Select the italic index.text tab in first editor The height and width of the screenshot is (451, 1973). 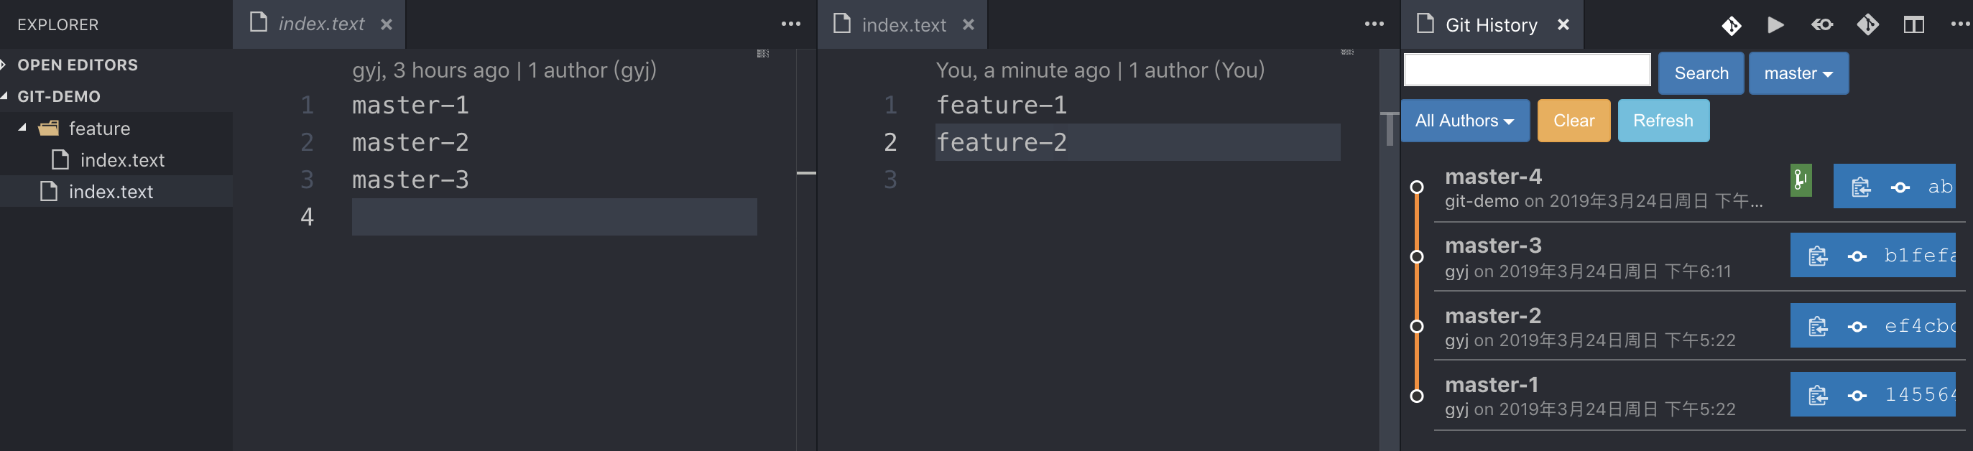tap(320, 24)
